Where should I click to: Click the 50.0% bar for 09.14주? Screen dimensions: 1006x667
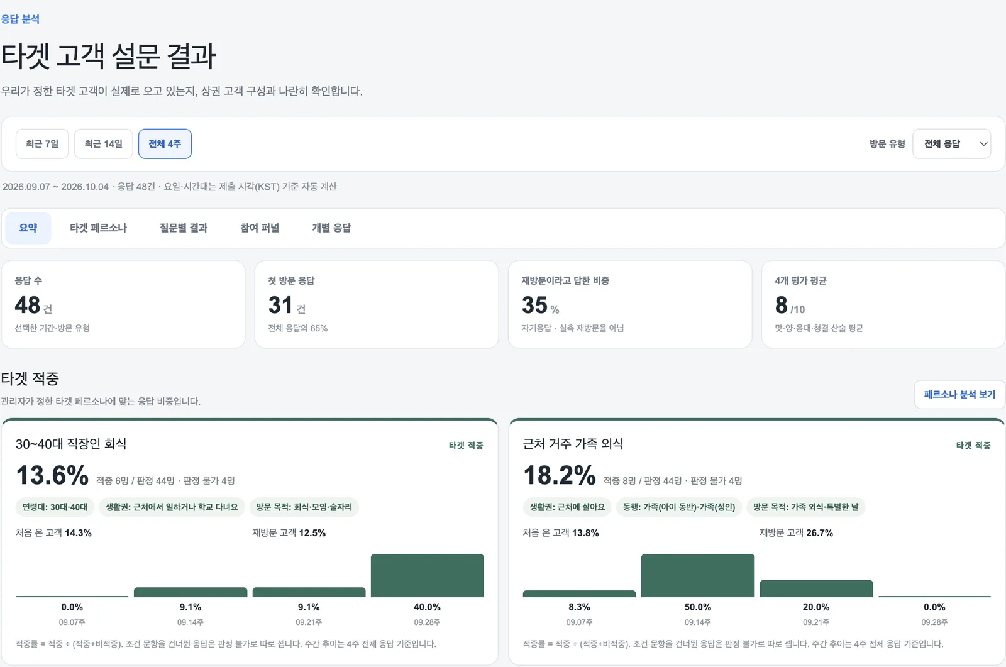tap(698, 575)
